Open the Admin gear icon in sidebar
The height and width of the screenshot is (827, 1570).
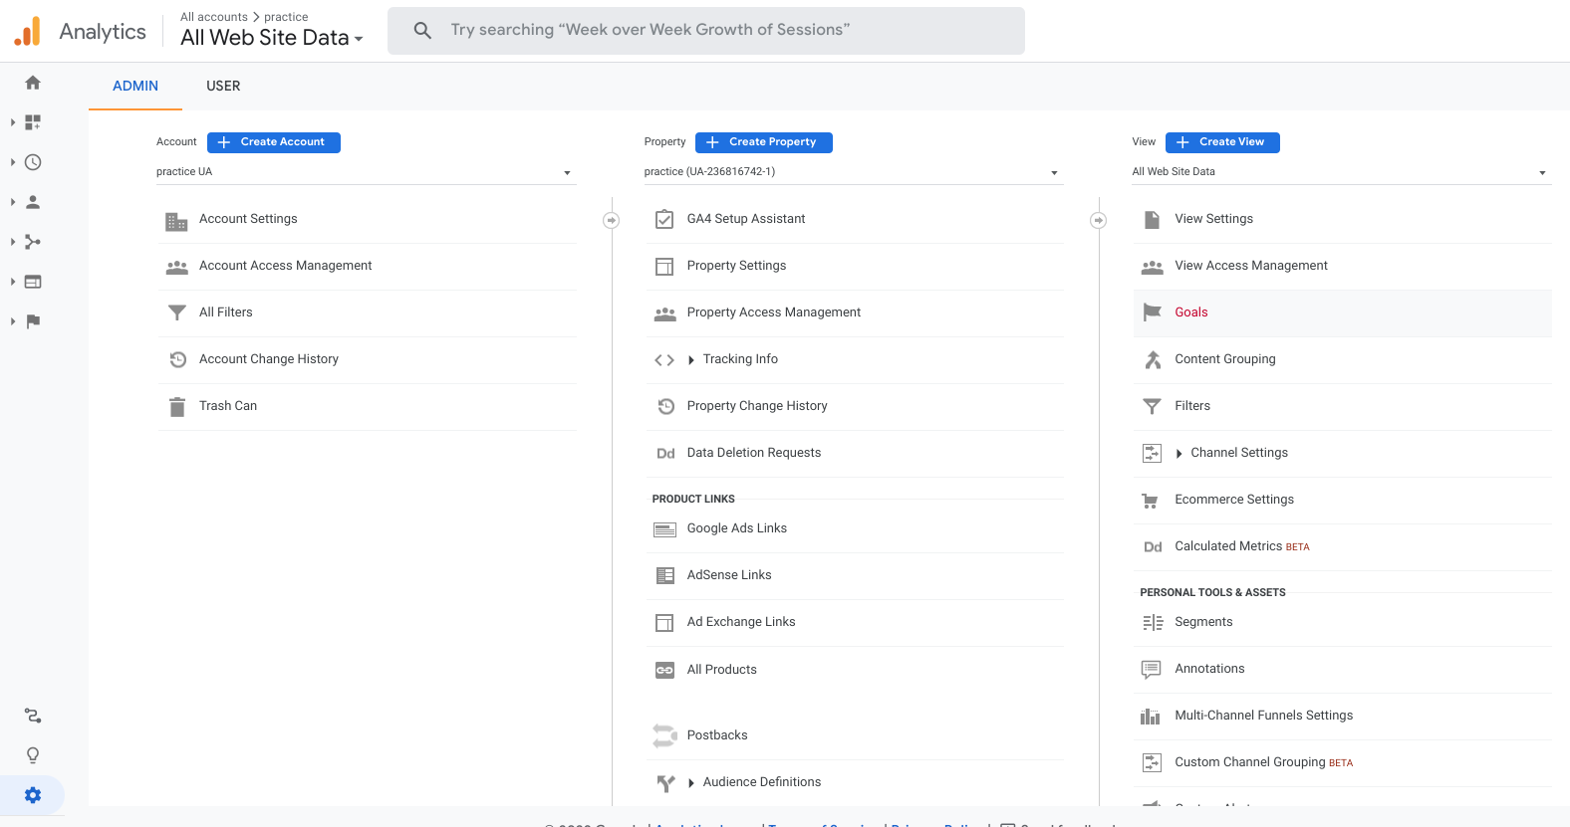(x=33, y=795)
